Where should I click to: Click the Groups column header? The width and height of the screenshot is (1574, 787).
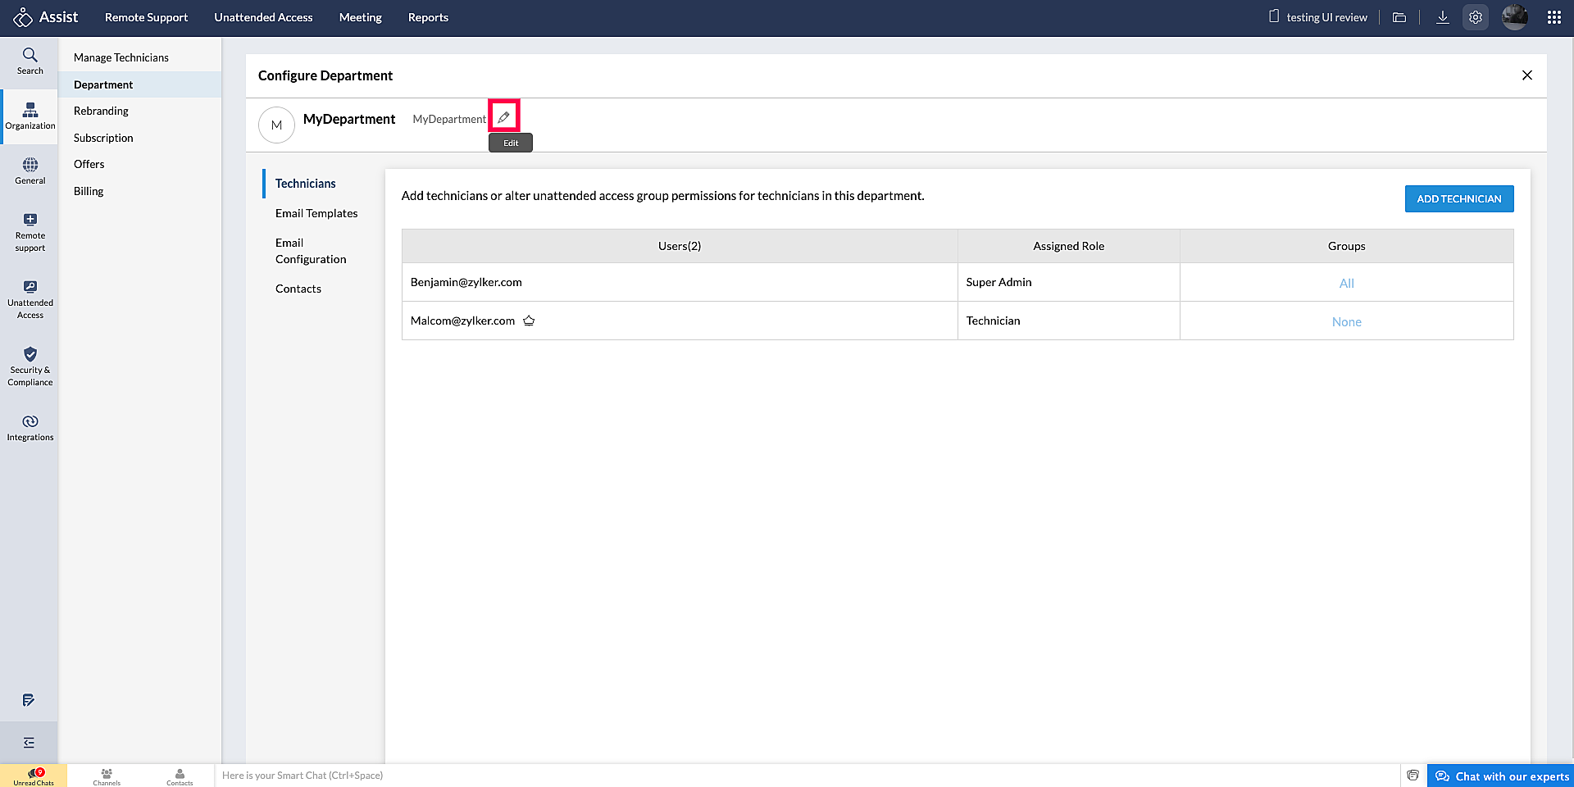coord(1347,246)
